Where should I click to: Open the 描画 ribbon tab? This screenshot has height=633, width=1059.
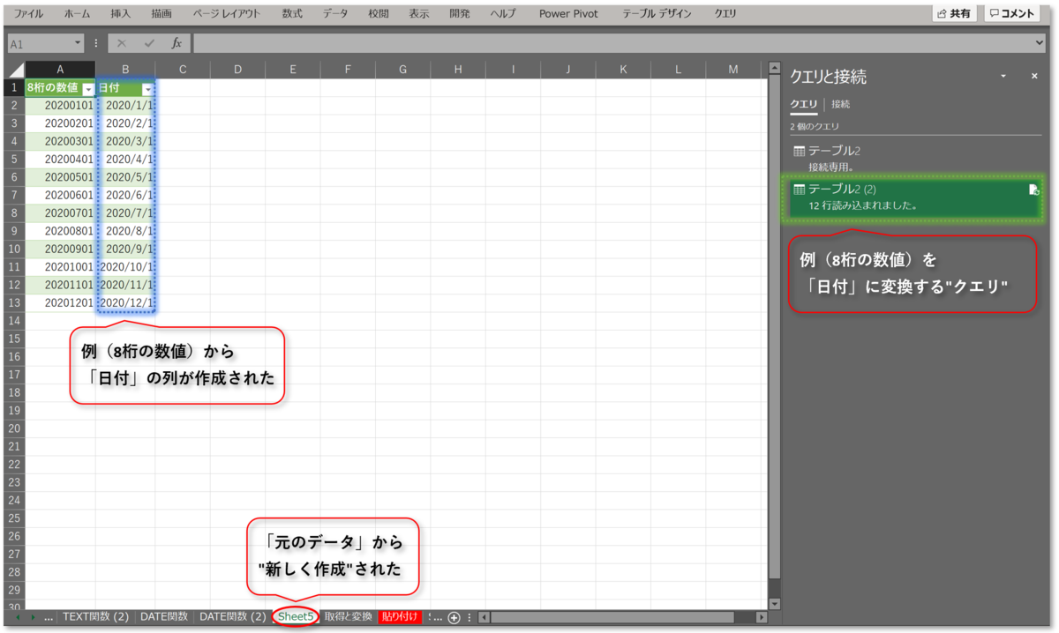click(x=161, y=14)
